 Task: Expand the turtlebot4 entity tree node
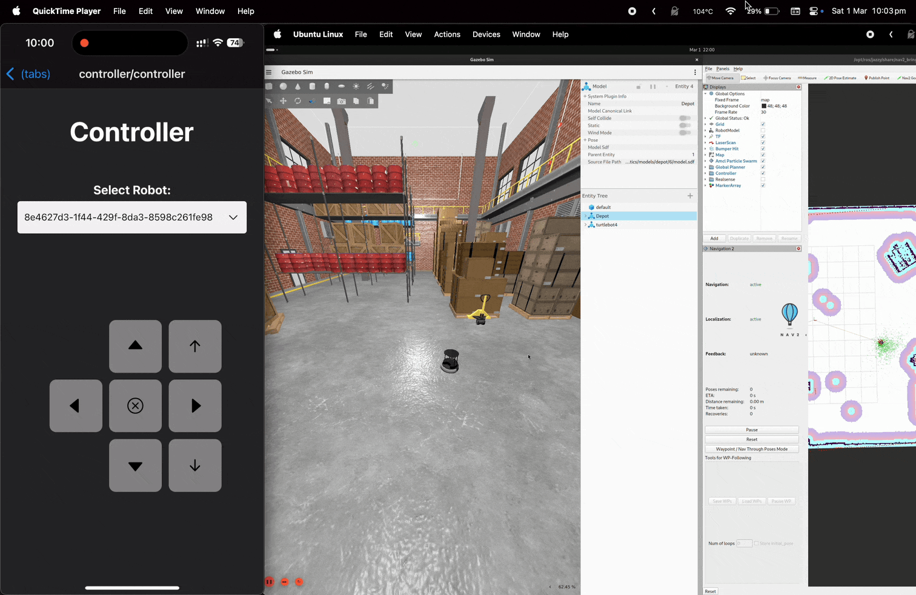pyautogui.click(x=585, y=225)
